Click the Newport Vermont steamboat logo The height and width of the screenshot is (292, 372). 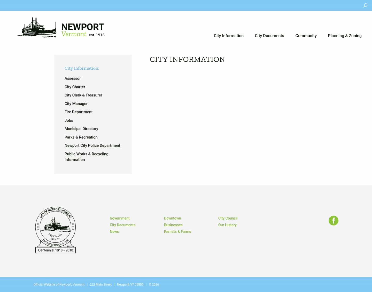60,27
